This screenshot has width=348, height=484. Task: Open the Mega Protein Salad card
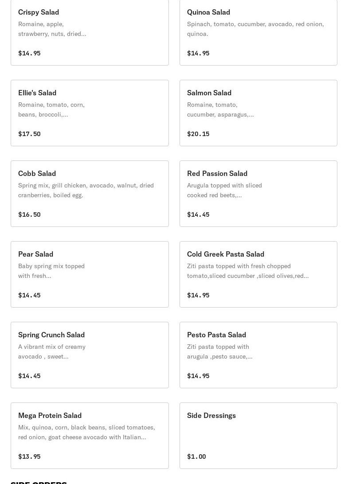[x=90, y=435]
